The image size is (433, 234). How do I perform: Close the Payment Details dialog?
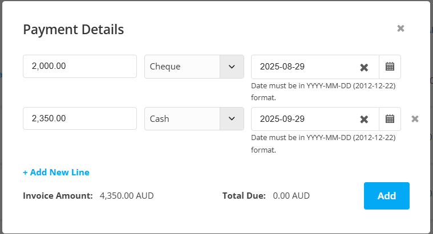pyautogui.click(x=400, y=28)
